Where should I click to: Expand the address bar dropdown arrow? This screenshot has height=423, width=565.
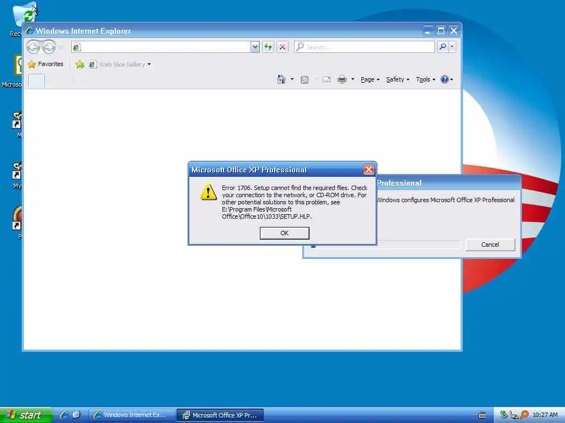click(x=255, y=47)
